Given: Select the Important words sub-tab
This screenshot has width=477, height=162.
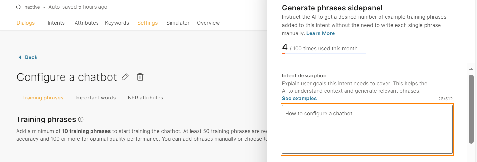Looking at the screenshot, I should 95,98.
